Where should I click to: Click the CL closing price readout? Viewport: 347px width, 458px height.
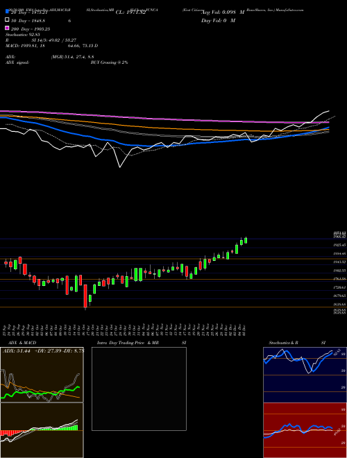coord(133,12)
